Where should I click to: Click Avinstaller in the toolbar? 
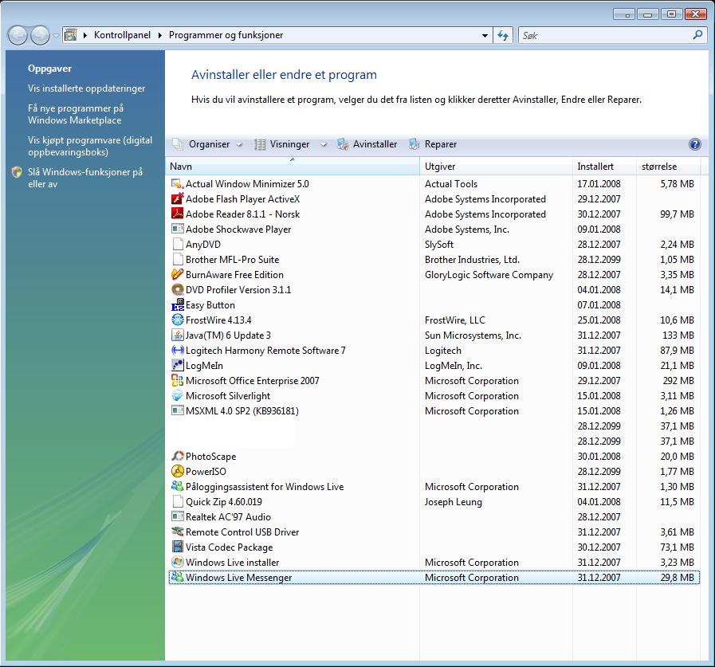[367, 144]
